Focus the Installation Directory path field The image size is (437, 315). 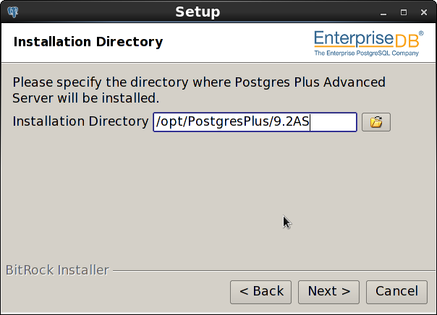(255, 122)
